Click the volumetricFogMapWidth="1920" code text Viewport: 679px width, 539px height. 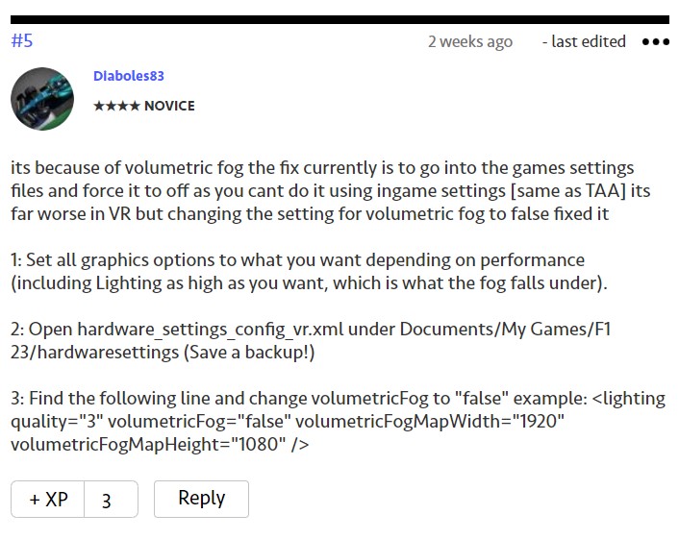430,422
